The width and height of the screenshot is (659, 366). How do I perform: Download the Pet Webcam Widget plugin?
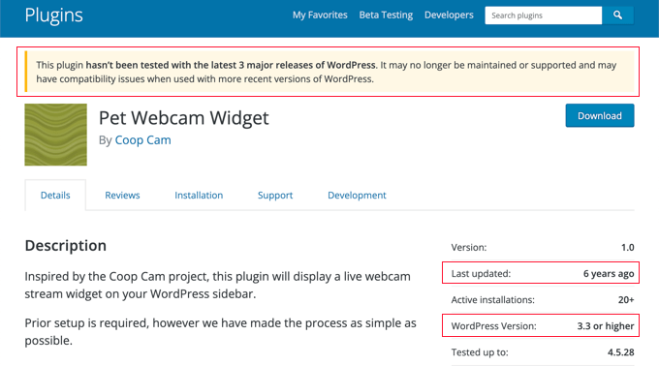click(600, 115)
